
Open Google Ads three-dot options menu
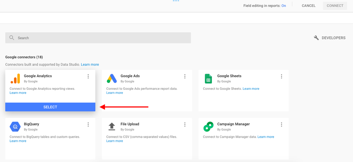pos(185,76)
